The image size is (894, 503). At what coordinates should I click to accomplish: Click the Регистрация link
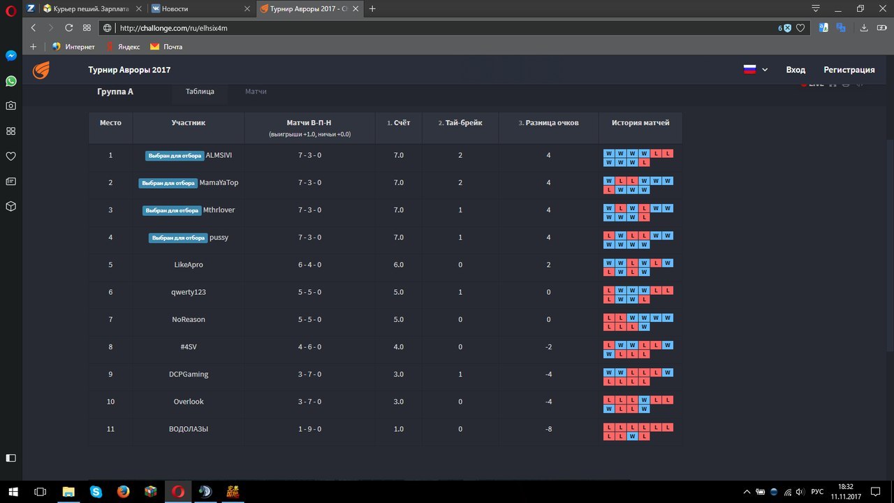click(x=849, y=70)
